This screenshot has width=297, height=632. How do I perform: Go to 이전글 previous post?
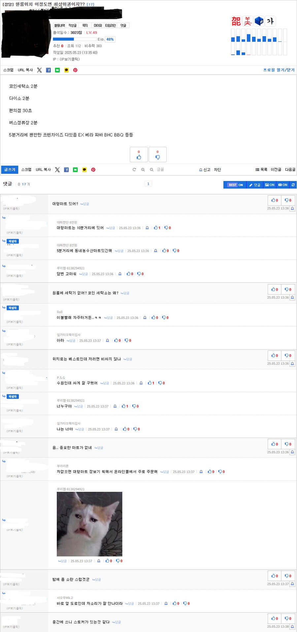[276, 170]
